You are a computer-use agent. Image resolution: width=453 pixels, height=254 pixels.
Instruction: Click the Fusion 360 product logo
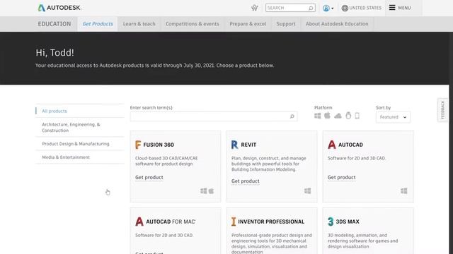[x=138, y=145]
